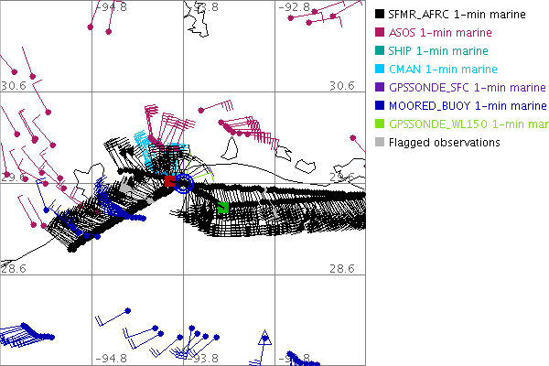Select the purple GPSSONDE_SFC legend square
The width and height of the screenshot is (549, 366).
379,87
